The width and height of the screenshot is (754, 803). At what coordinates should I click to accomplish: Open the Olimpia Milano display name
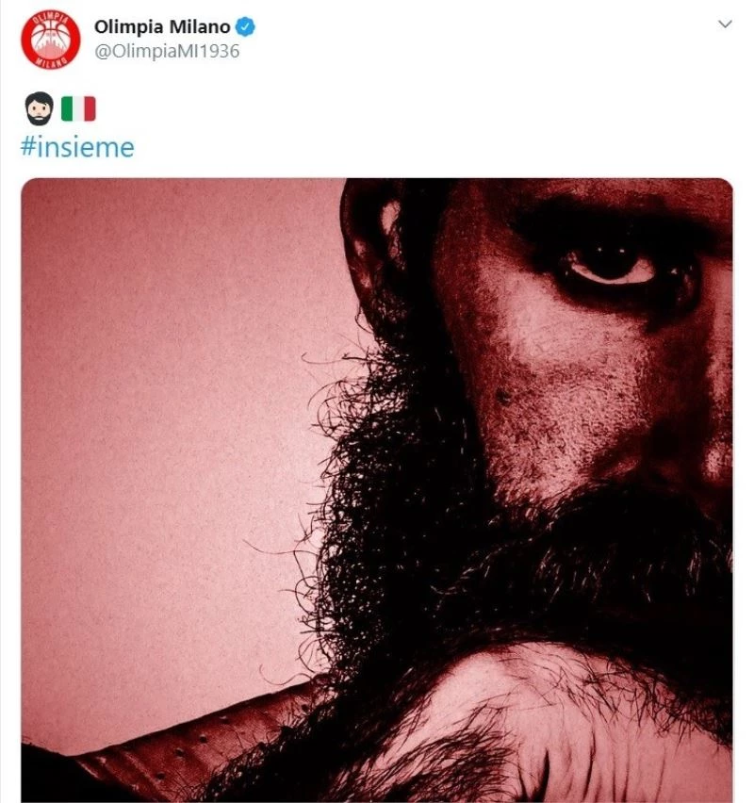pyautogui.click(x=161, y=26)
